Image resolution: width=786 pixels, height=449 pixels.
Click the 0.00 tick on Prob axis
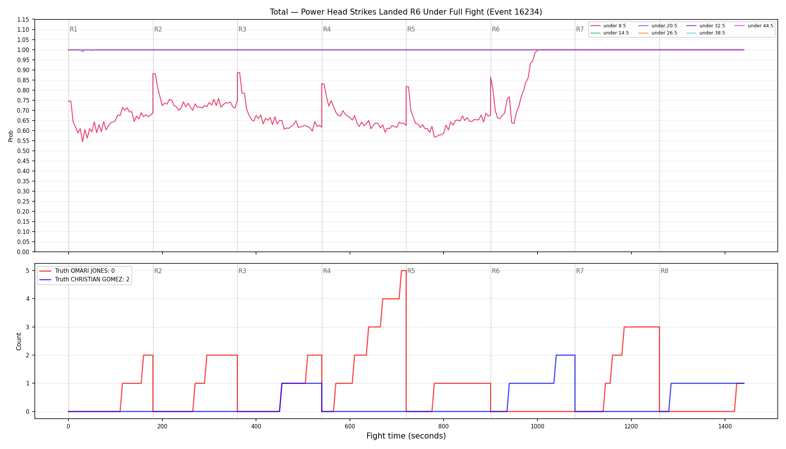[x=23, y=252]
